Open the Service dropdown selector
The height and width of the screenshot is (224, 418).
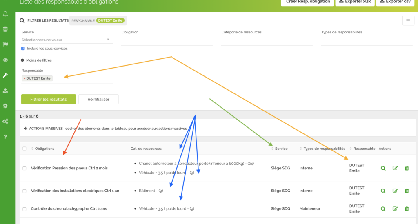click(x=66, y=40)
